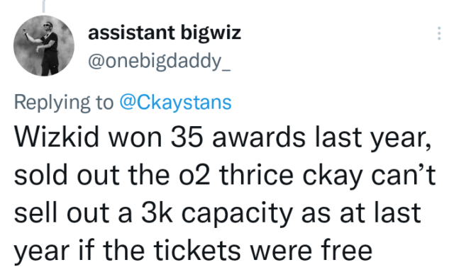Click the number "35" in the tweet
This screenshot has height=267, width=454.
coord(187,137)
